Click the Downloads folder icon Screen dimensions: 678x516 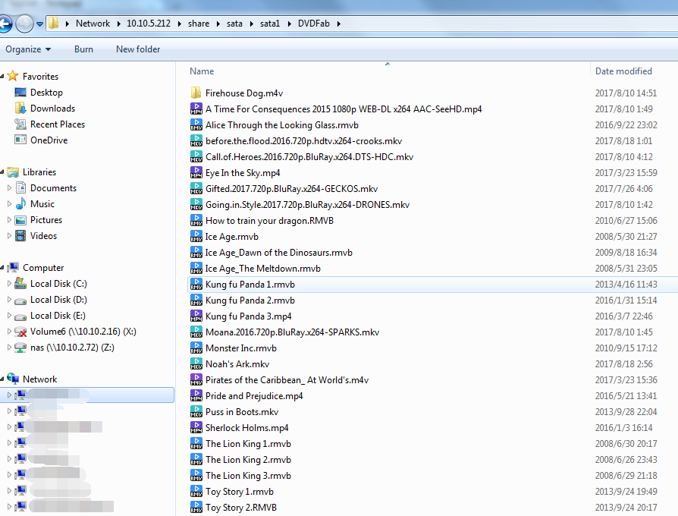coord(20,108)
